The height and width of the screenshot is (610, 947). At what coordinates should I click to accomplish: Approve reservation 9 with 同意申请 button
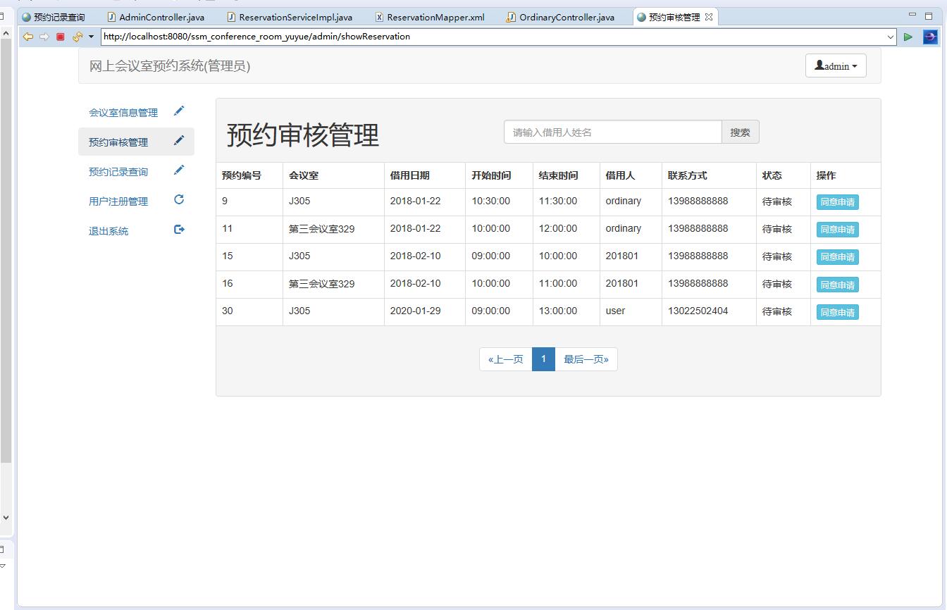(837, 202)
